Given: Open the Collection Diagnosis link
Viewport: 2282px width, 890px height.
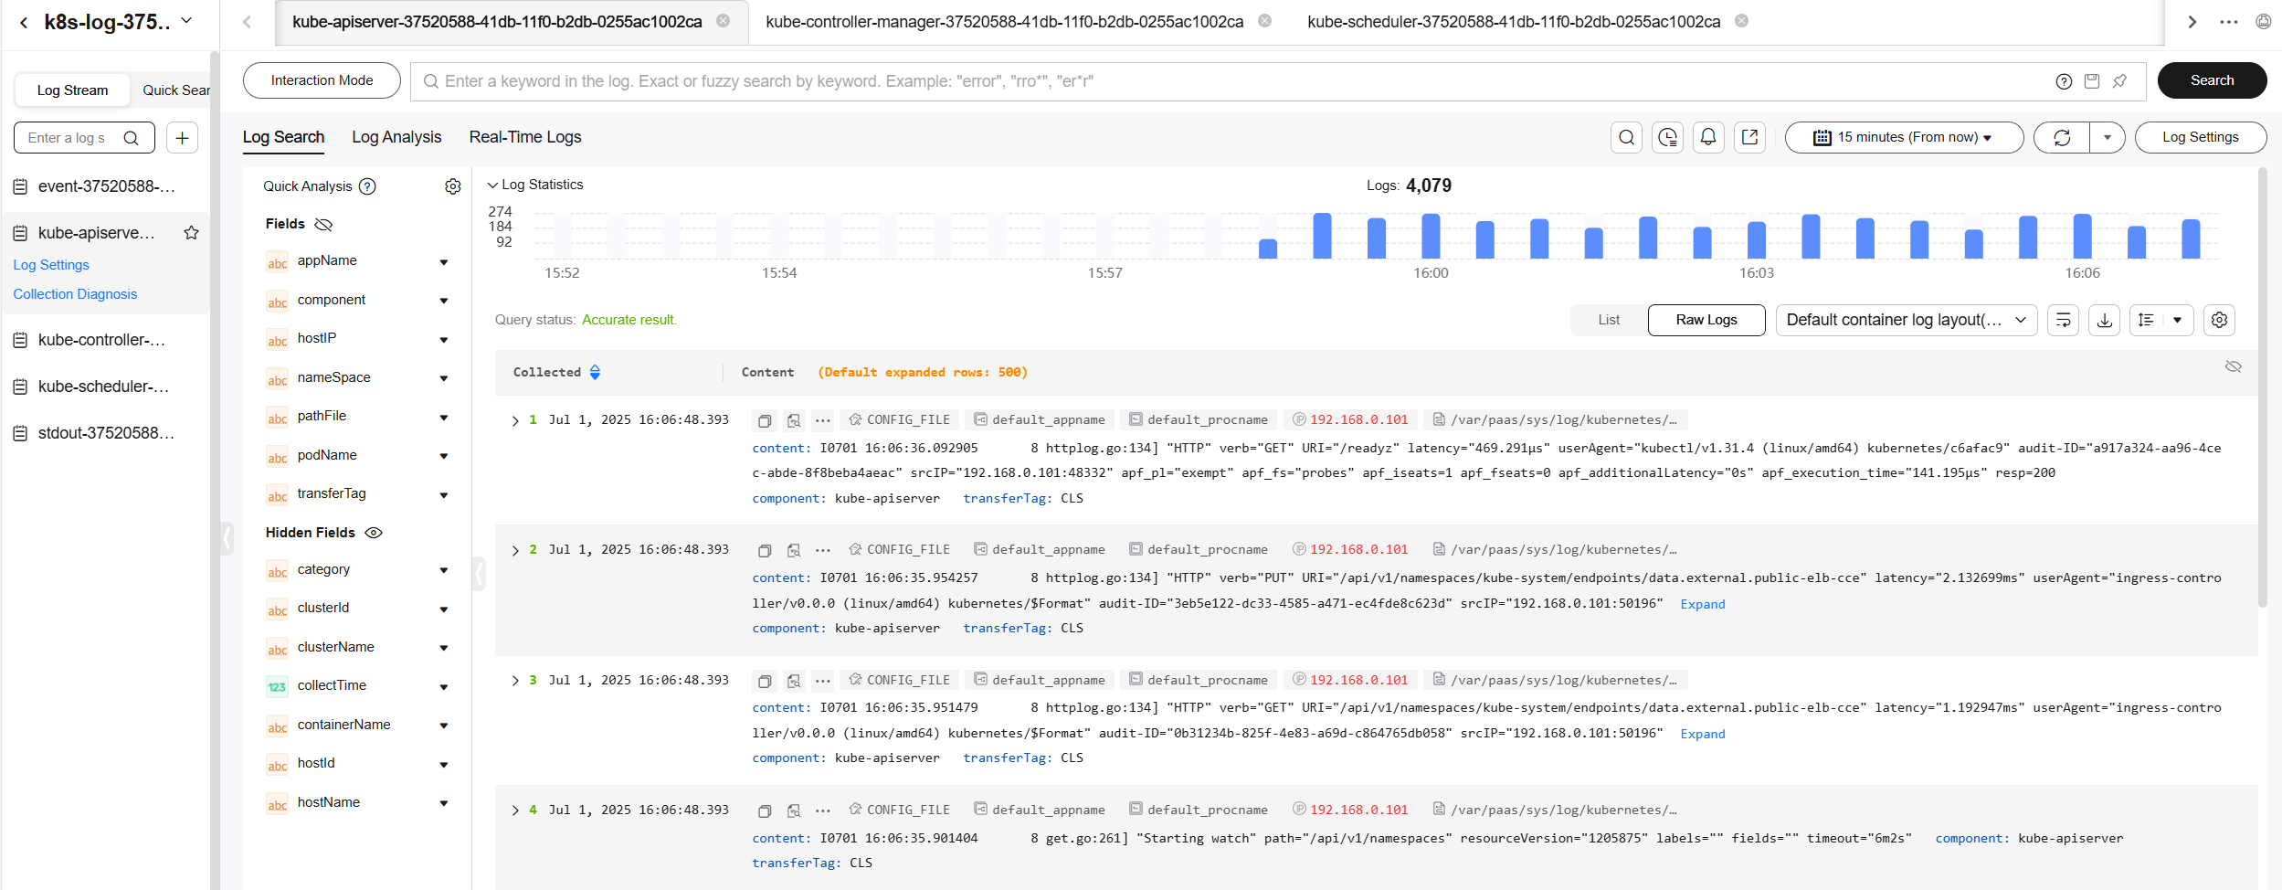Looking at the screenshot, I should [x=75, y=294].
